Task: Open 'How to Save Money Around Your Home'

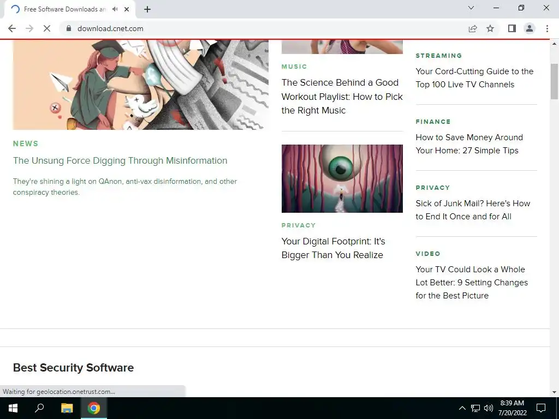Action: [x=469, y=144]
